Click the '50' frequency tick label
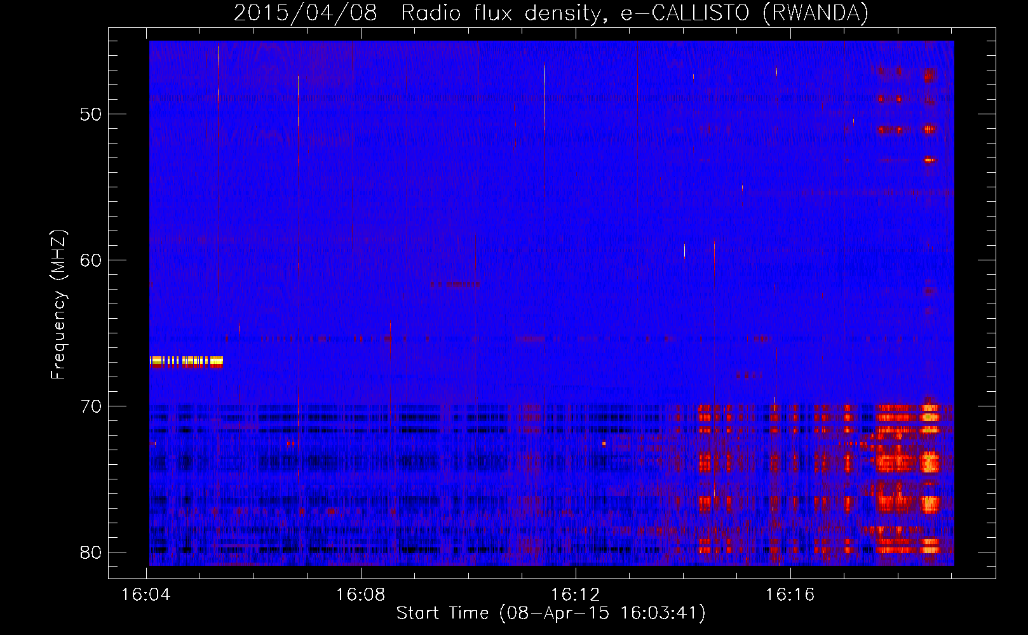The height and width of the screenshot is (635, 1028). pos(91,114)
